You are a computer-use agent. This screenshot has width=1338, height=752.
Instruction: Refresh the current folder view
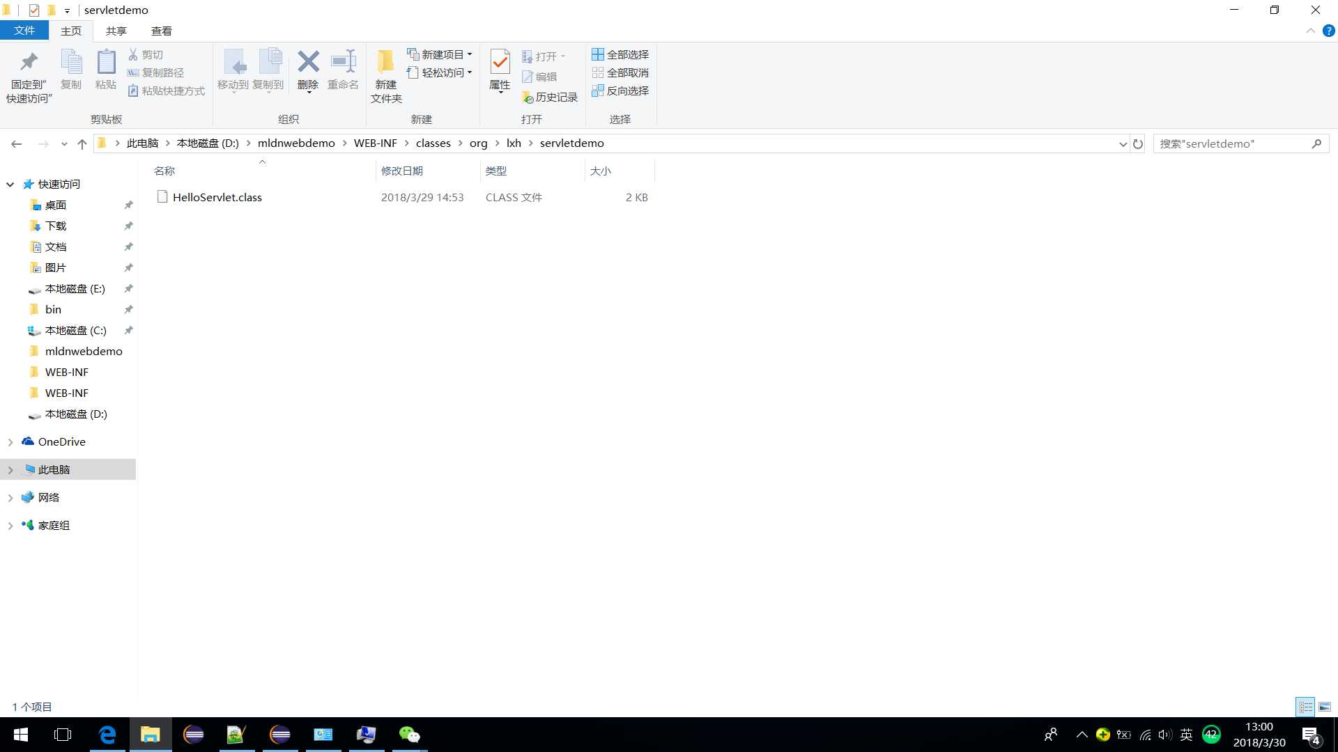click(1138, 143)
